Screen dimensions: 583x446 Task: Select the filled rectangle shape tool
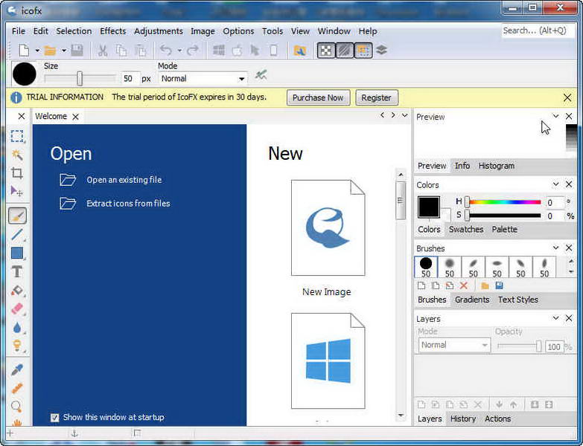point(17,253)
